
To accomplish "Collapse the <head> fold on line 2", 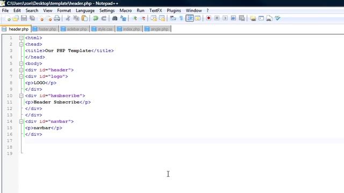I will (21, 44).
